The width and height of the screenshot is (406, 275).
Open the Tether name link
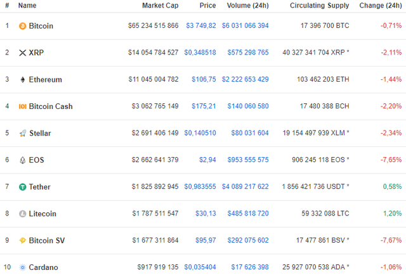point(39,187)
